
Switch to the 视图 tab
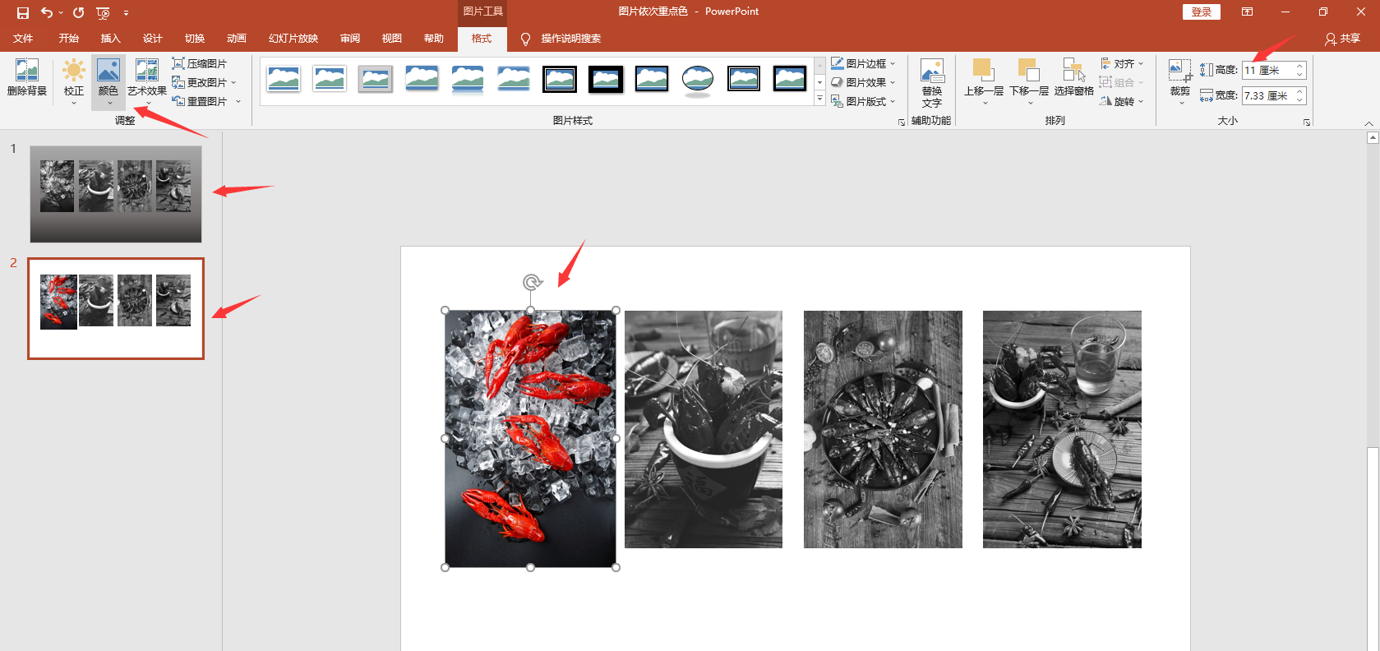(x=392, y=39)
